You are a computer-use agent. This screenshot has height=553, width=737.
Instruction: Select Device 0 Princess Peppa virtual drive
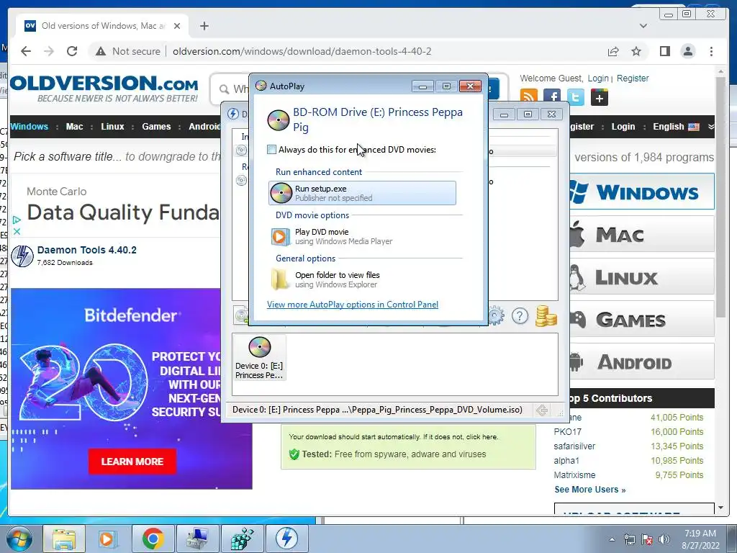[259, 358]
